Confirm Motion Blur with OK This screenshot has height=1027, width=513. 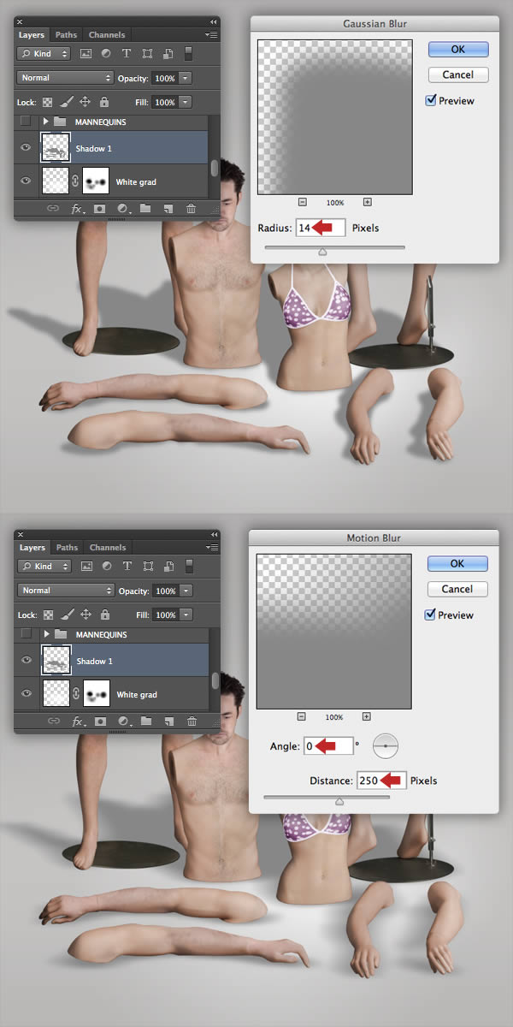[x=457, y=563]
